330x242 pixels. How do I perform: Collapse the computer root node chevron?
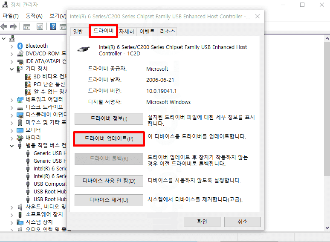pyautogui.click(x=3, y=39)
